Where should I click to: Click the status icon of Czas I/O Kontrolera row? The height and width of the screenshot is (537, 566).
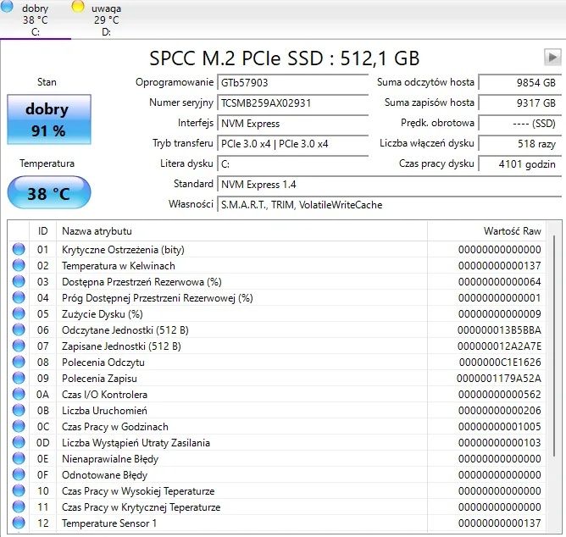[x=19, y=394]
